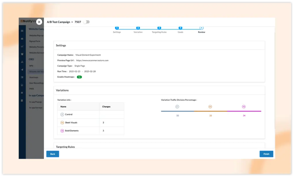Switch to step 4 Goals
294x177 pixels.
[180, 28]
